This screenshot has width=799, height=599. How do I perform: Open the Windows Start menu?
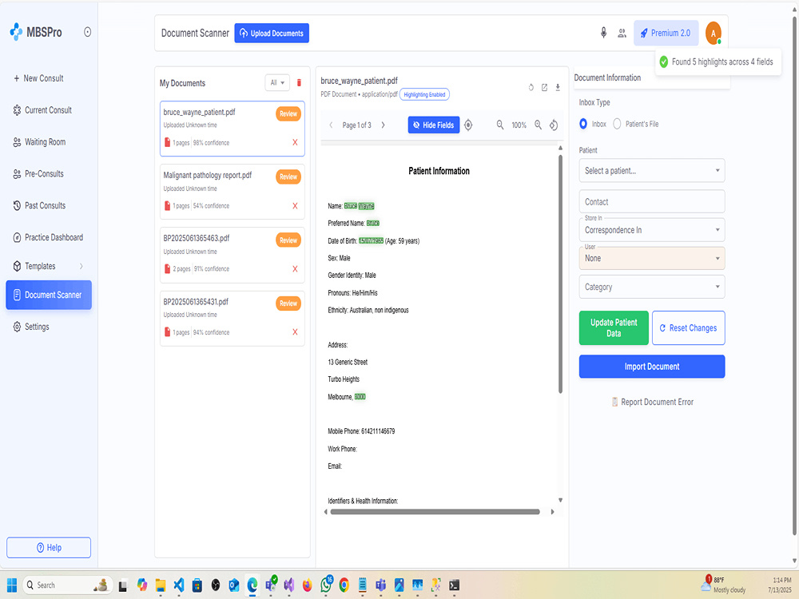[x=12, y=585]
